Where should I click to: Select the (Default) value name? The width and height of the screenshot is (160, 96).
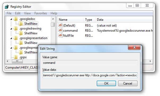click(69, 26)
